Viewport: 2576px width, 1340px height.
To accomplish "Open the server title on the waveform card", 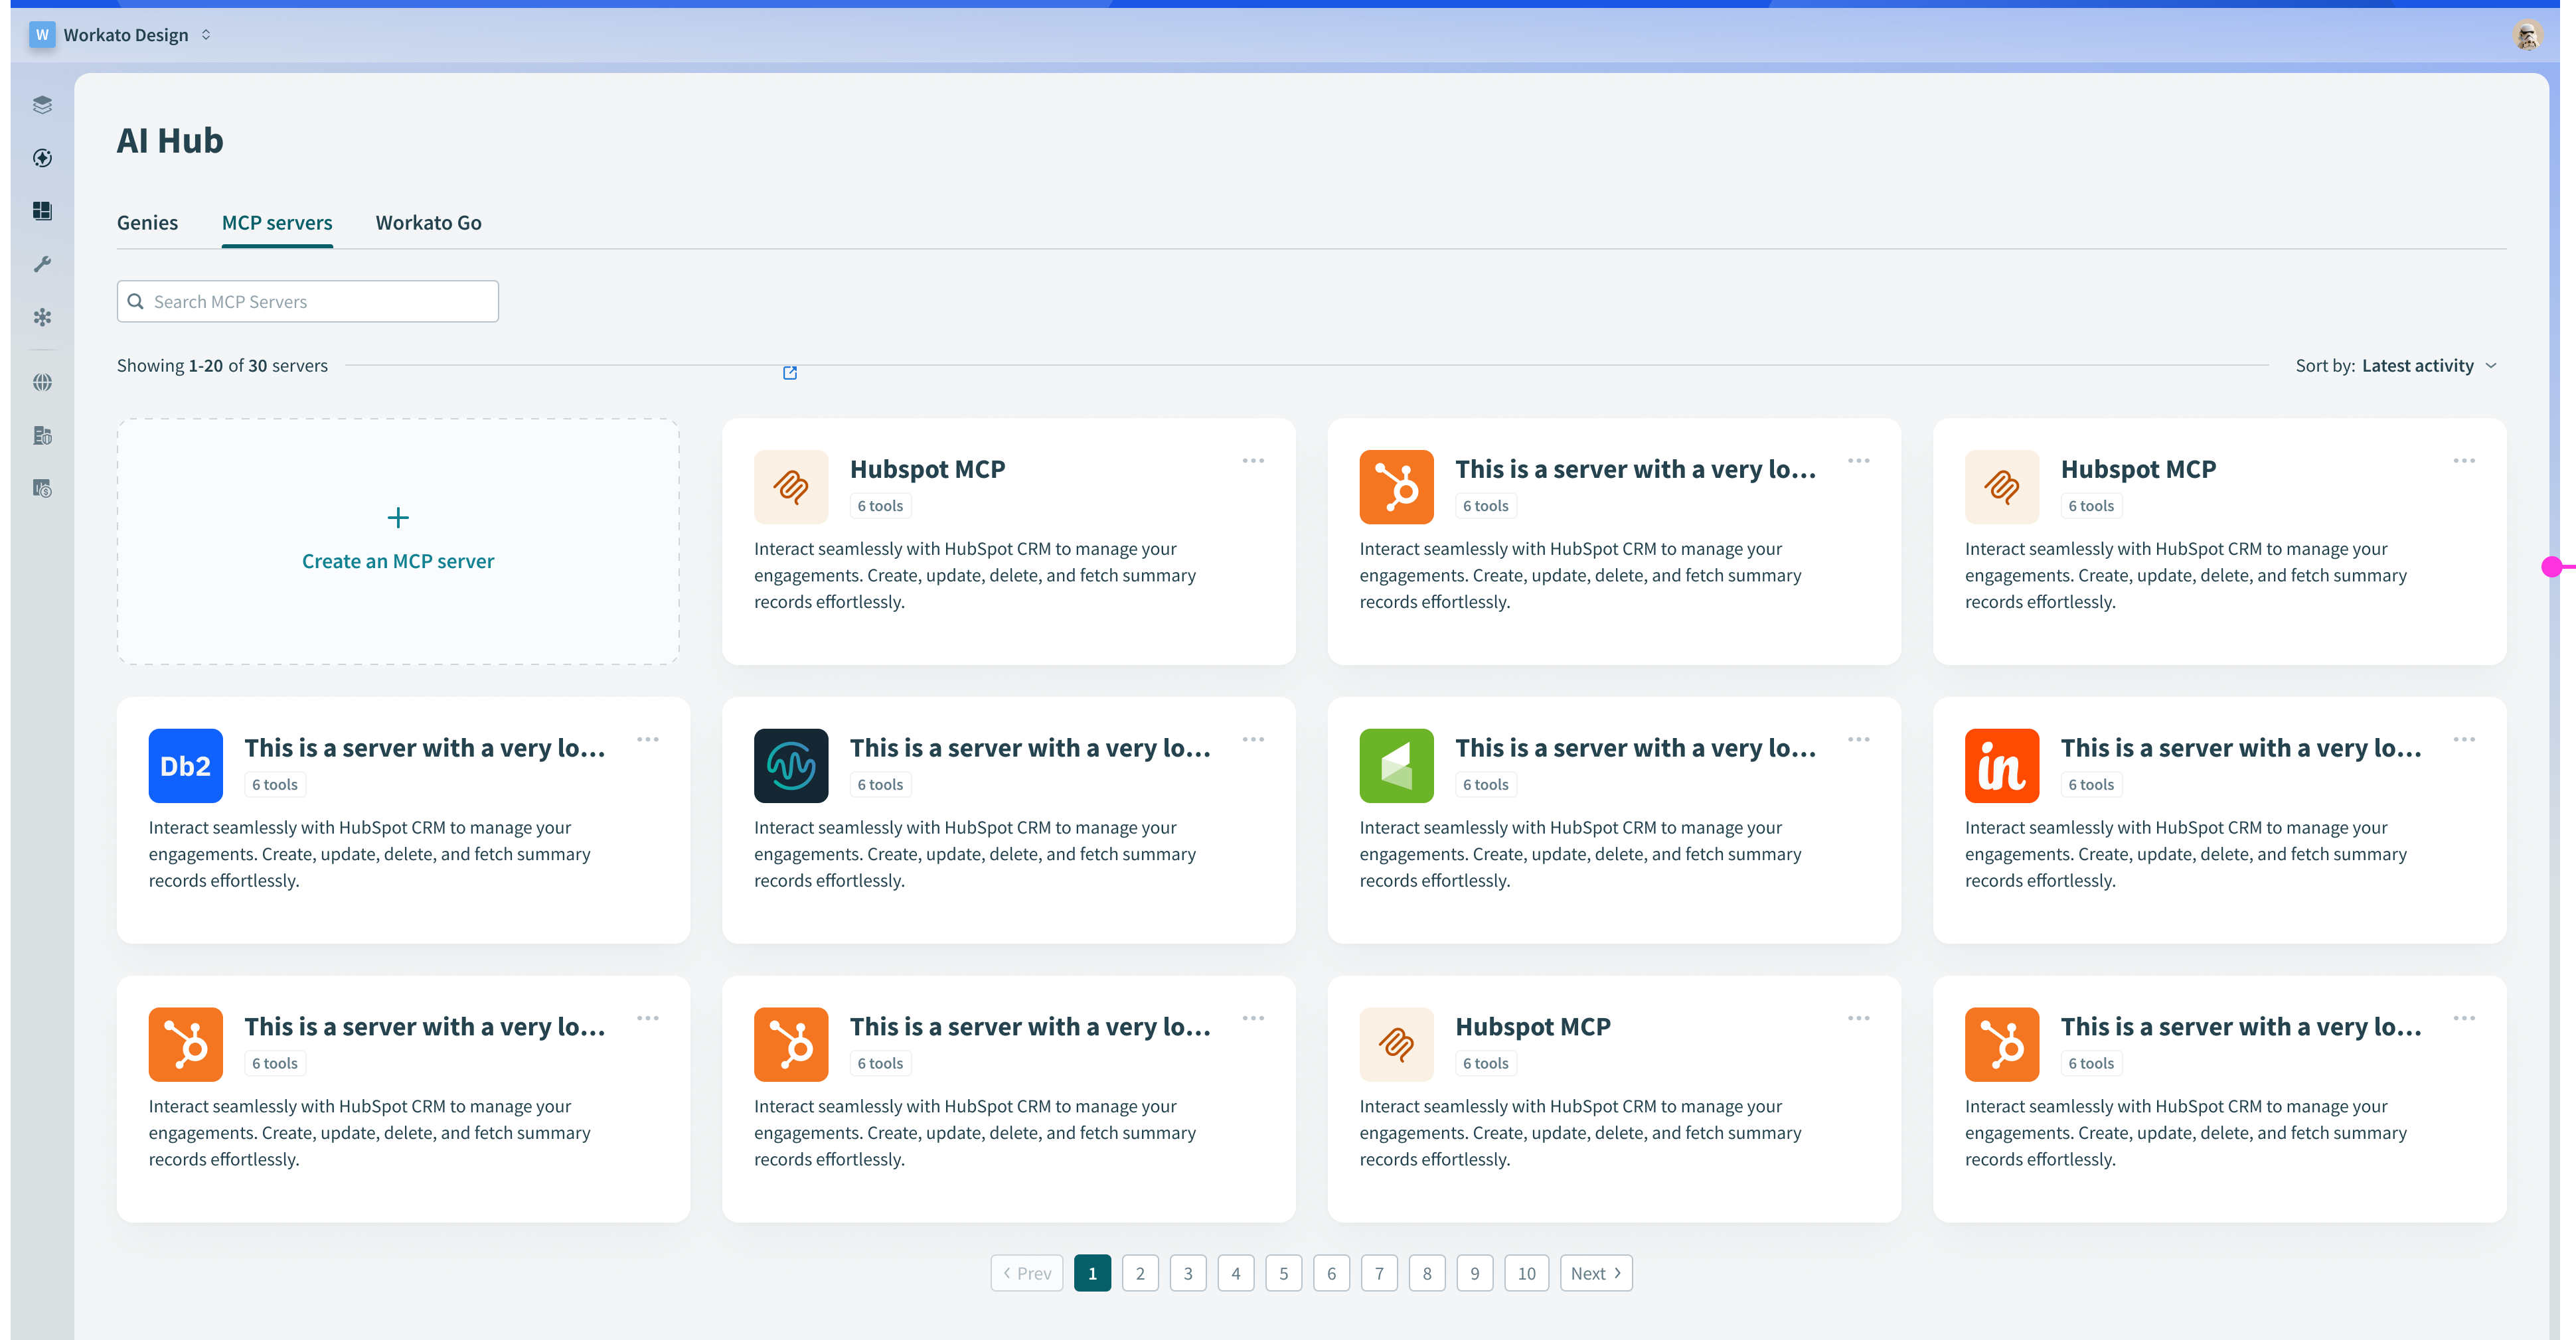I will [x=1030, y=748].
